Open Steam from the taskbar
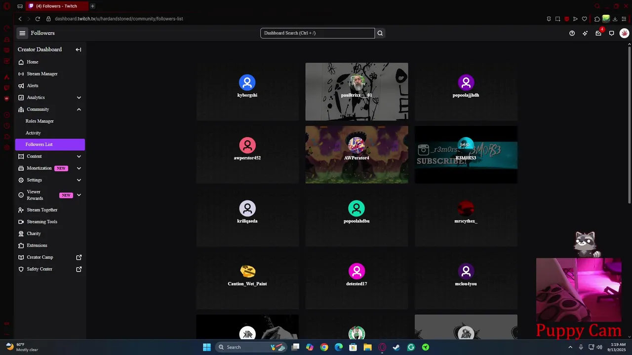The height and width of the screenshot is (355, 632). (396, 347)
